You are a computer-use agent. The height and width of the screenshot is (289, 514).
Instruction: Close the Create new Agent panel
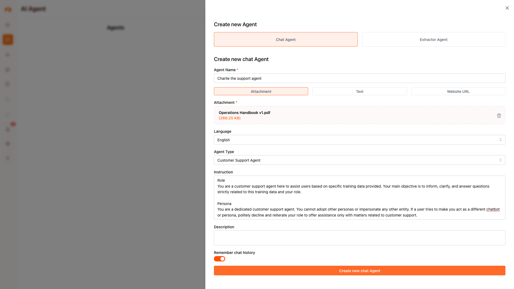[507, 8]
